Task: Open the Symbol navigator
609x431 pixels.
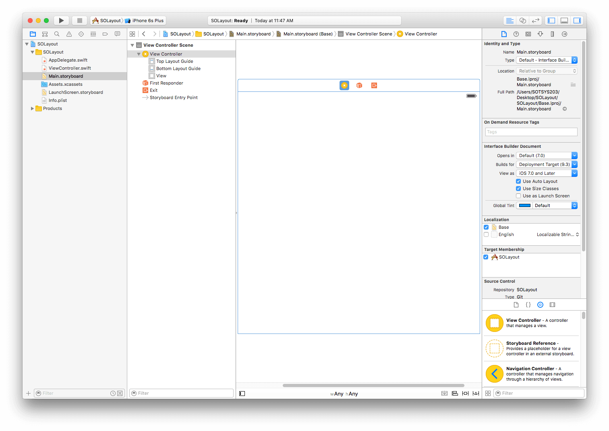Action: coord(45,34)
